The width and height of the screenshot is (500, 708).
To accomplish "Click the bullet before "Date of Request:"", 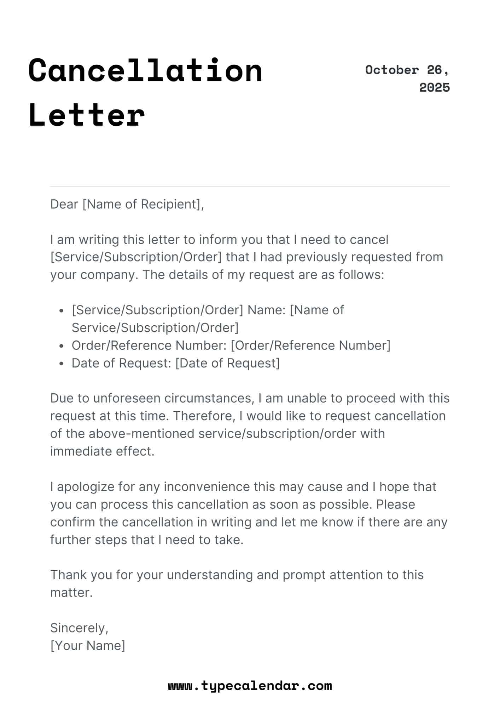I will [x=62, y=364].
